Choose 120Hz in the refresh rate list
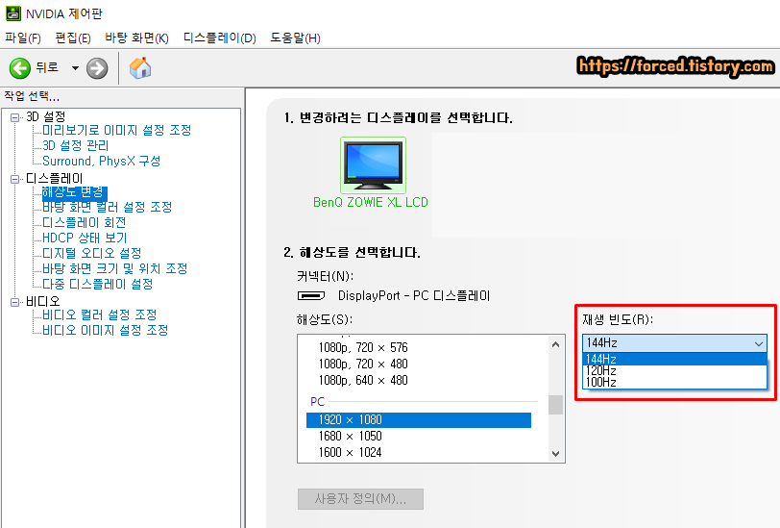The width and height of the screenshot is (780, 528). click(674, 370)
